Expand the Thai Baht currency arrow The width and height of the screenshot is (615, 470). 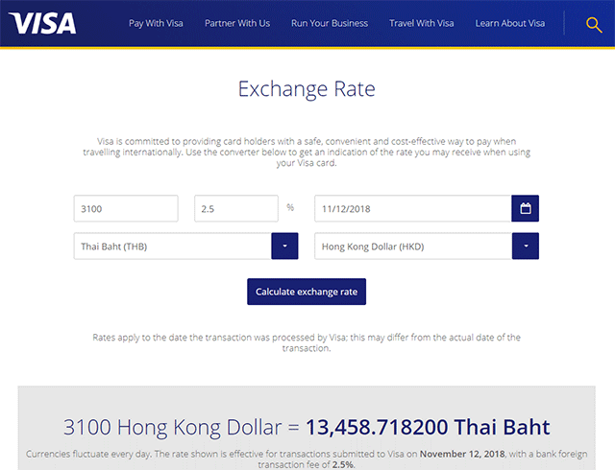[x=284, y=247]
